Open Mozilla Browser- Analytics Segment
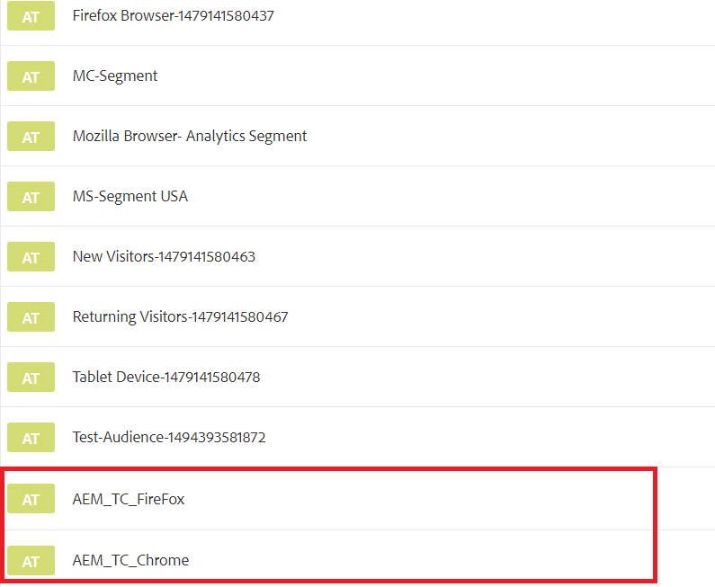This screenshot has width=715, height=587. (x=190, y=137)
